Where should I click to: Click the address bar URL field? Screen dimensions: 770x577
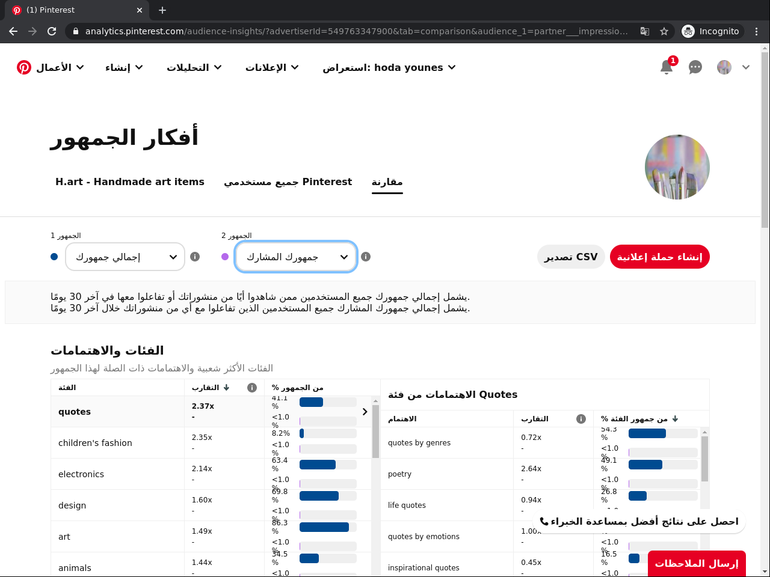(356, 31)
